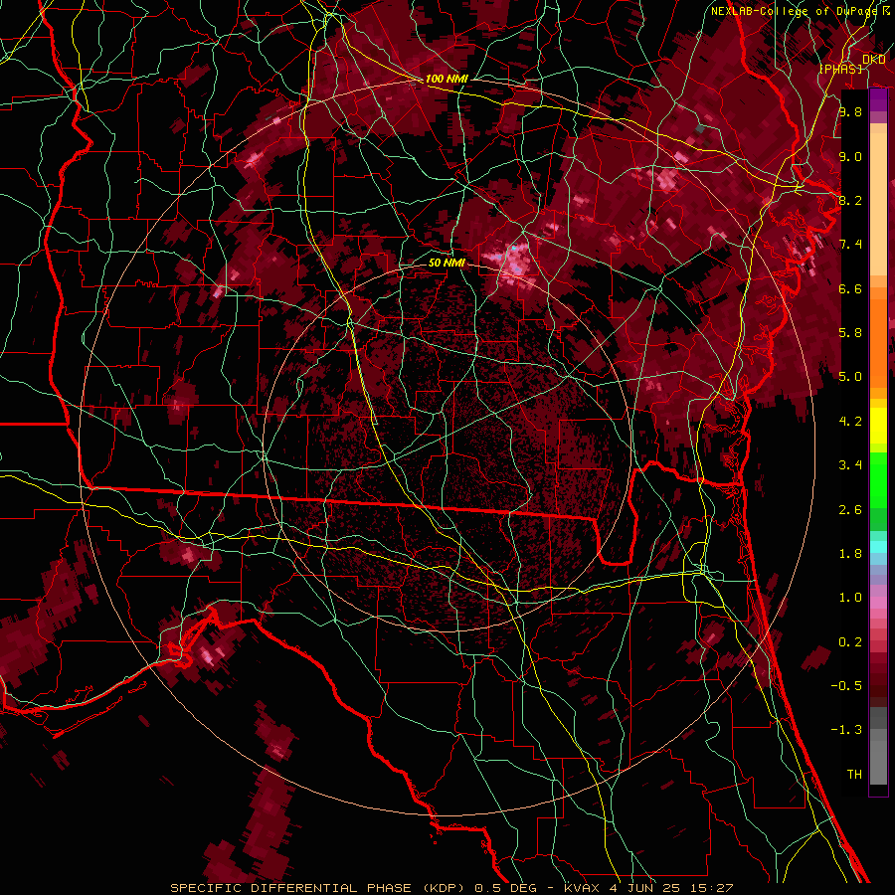Click the 6.6 value on the color scale
This screenshot has width=895, height=895.
[850, 288]
